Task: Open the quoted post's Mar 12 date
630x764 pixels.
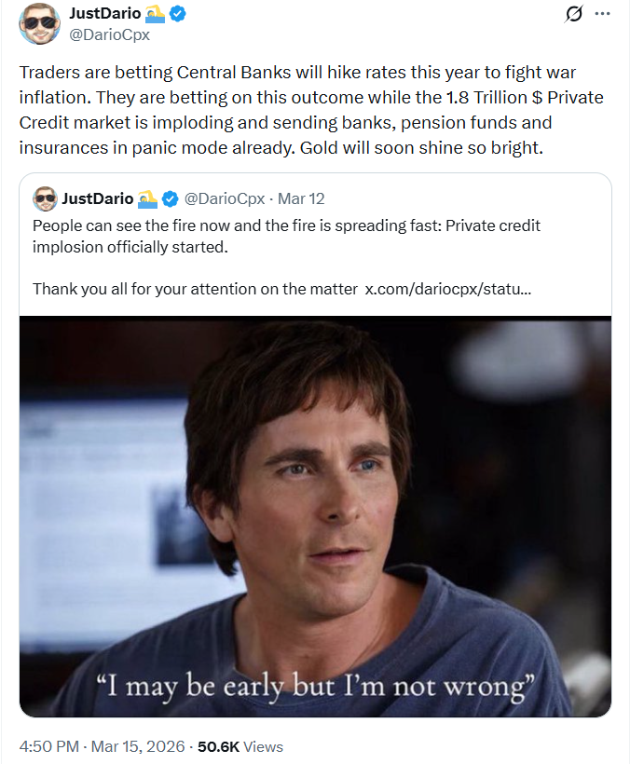Action: (305, 198)
